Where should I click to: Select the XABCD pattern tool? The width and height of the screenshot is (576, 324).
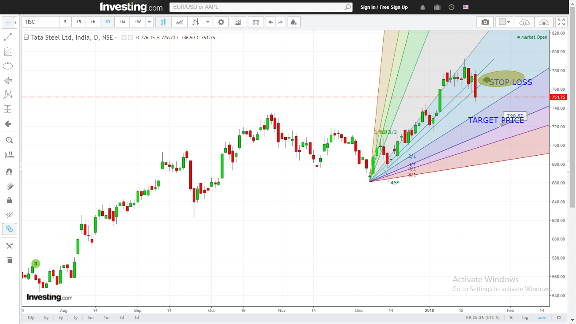8,94
